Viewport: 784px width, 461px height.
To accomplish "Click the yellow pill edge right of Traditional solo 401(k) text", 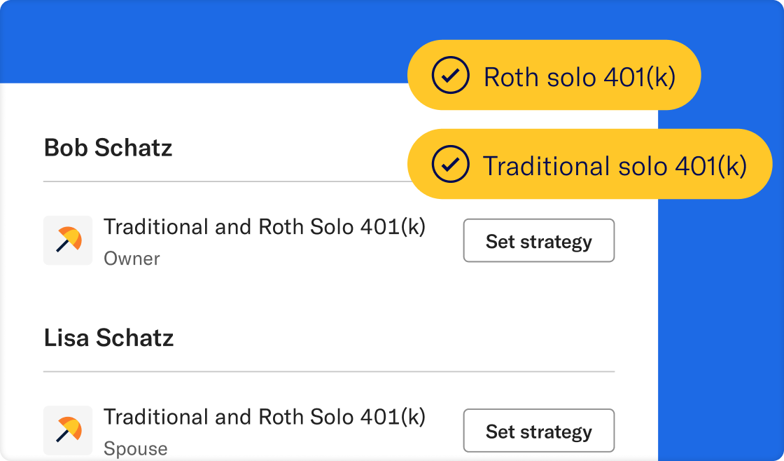I will [760, 165].
